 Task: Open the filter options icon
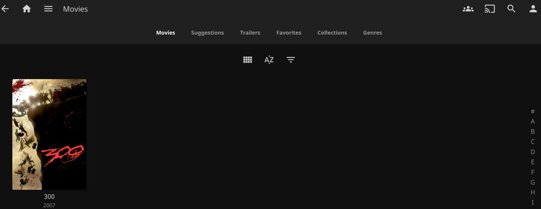pos(290,59)
